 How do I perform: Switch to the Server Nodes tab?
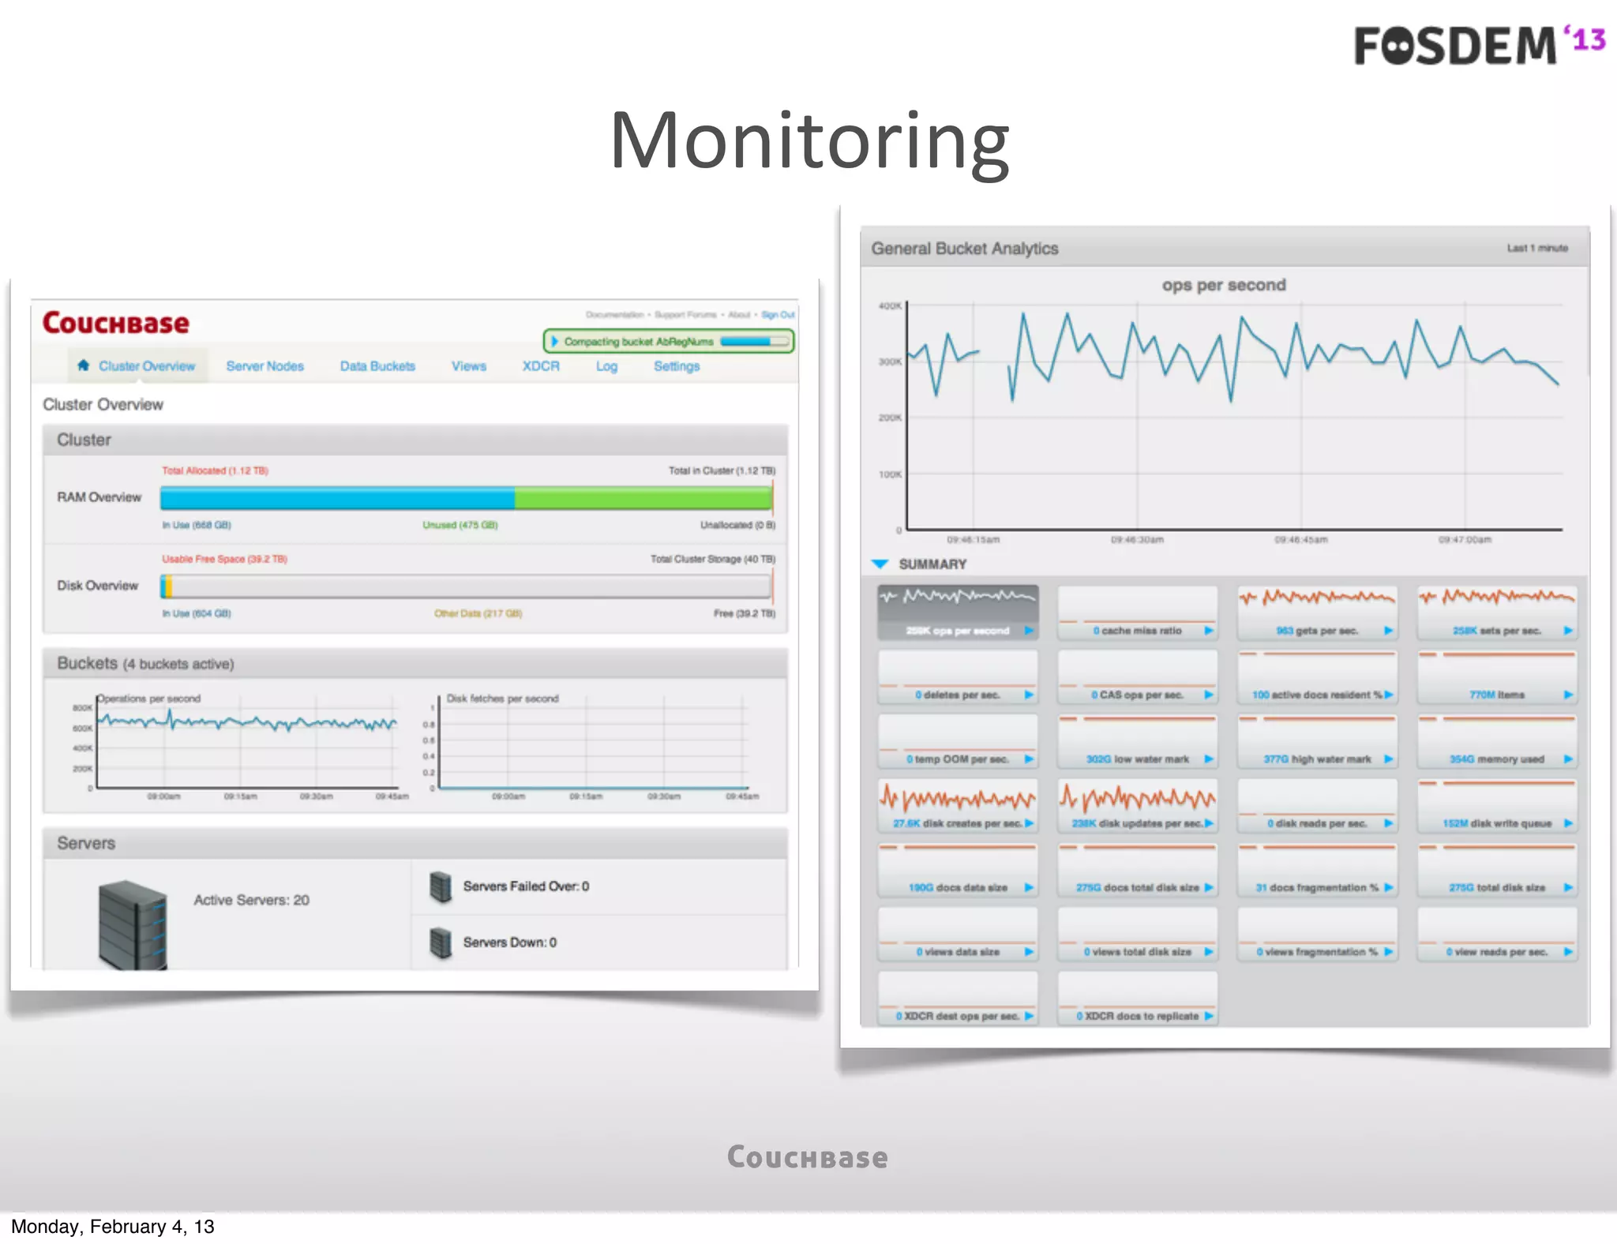point(264,365)
